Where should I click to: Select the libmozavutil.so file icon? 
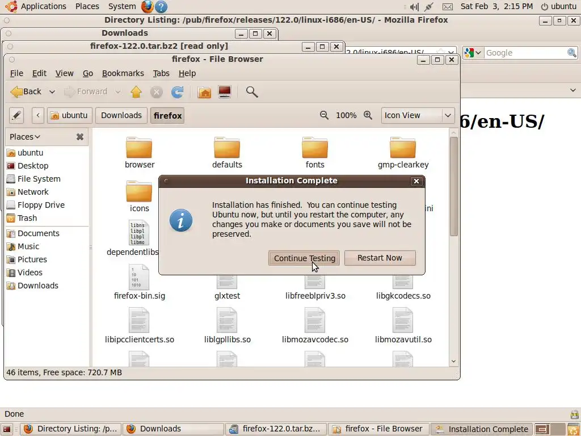(403, 321)
